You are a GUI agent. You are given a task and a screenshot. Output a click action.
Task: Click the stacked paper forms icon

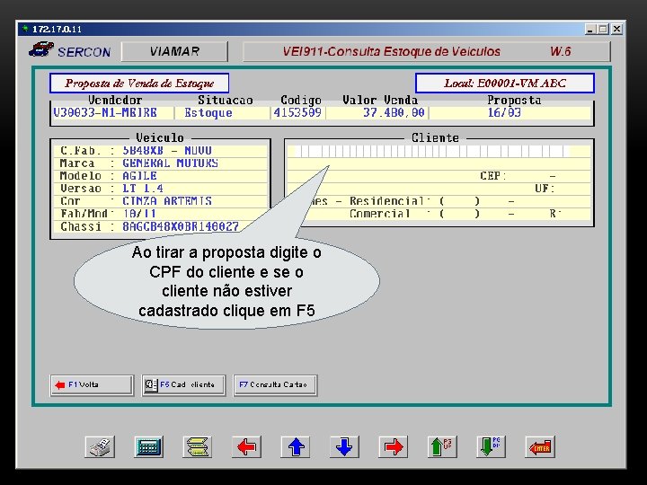198,446
